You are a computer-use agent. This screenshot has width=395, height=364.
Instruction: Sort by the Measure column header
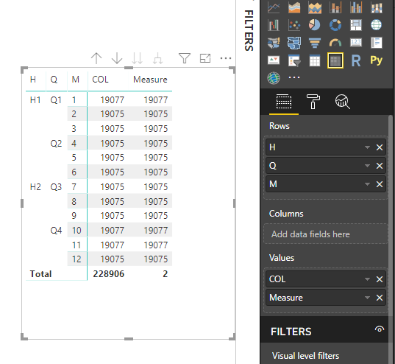click(150, 80)
